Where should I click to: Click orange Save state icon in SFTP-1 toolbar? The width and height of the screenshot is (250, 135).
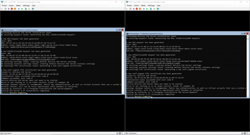(x=15, y=9)
